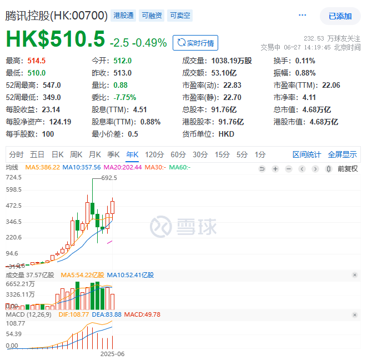Pan chart left with the left chevron icon
Screen dimensions: 367x360
pyautogui.click(x=302, y=169)
